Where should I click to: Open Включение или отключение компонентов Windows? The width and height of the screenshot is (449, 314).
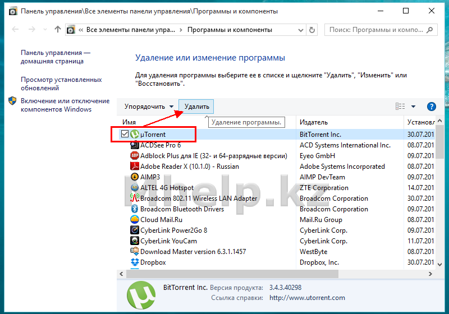pyautogui.click(x=65, y=105)
